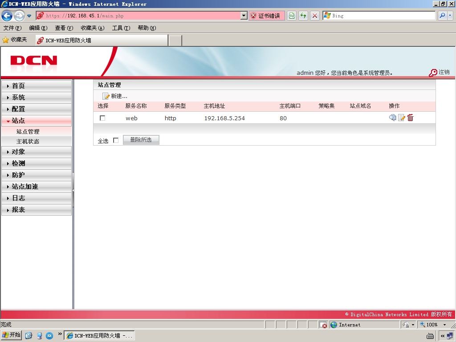
Task: Click the Bing search magnifier
Action: (442, 16)
